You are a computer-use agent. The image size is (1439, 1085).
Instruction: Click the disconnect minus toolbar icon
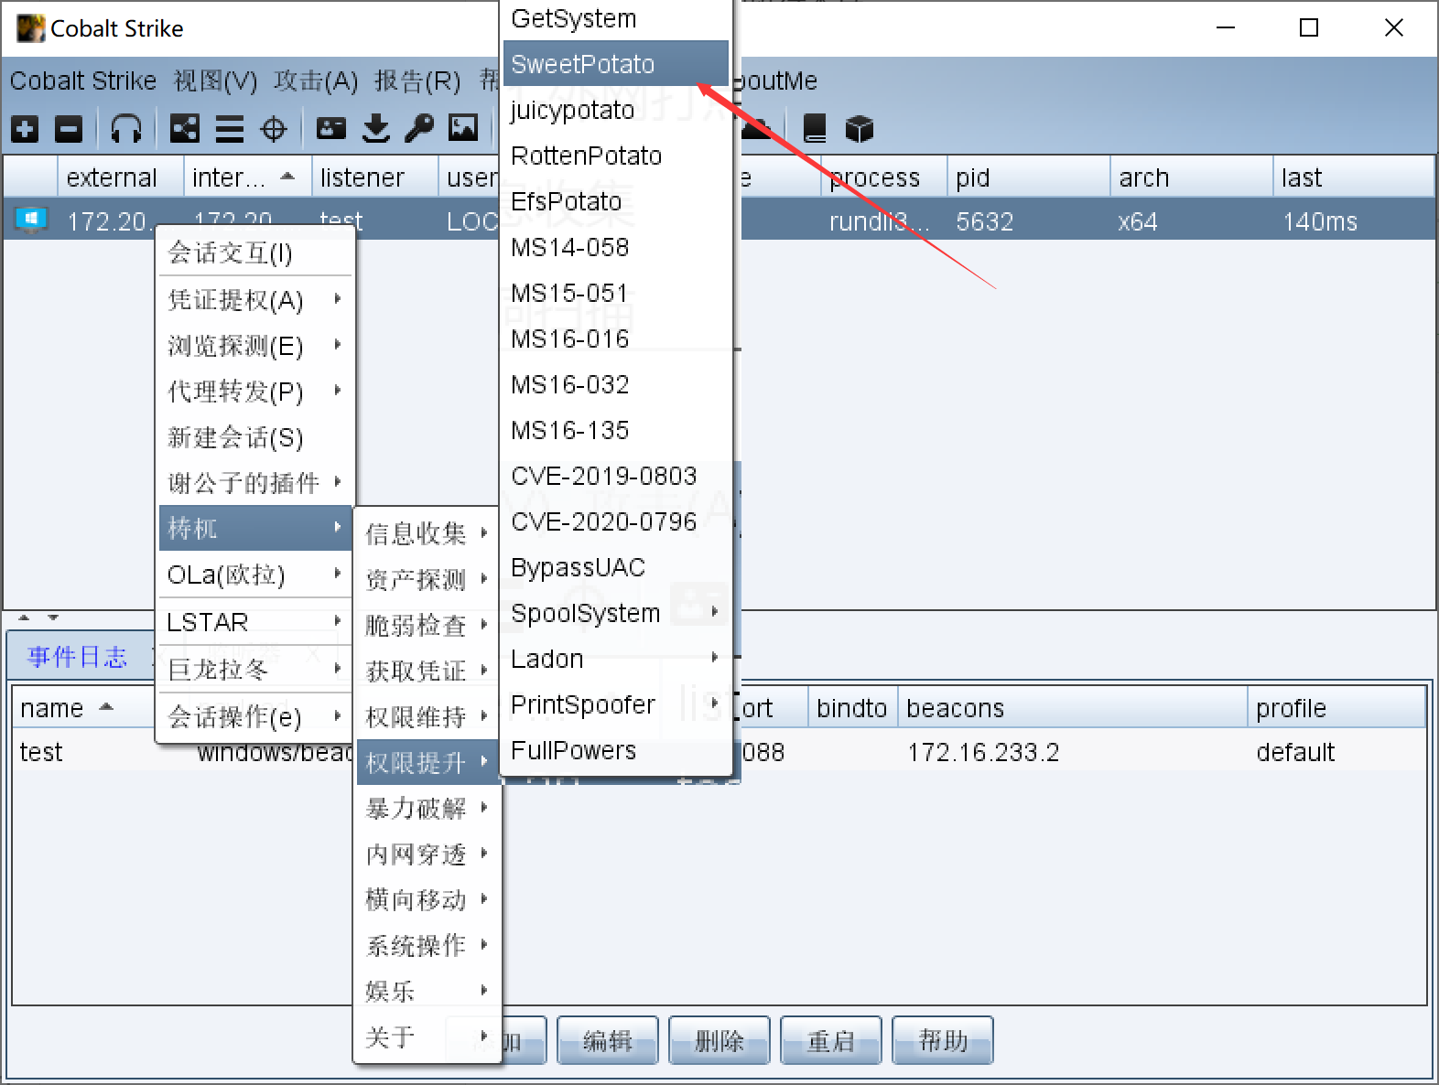click(69, 129)
